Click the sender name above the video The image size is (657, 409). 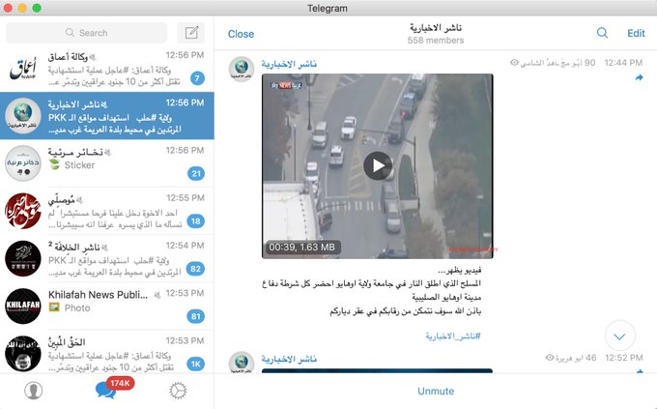[289, 64]
